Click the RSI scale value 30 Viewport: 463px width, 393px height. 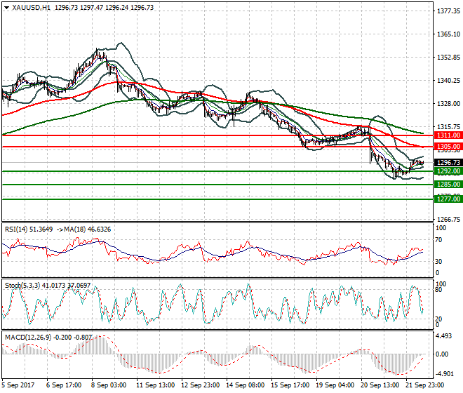pyautogui.click(x=438, y=262)
